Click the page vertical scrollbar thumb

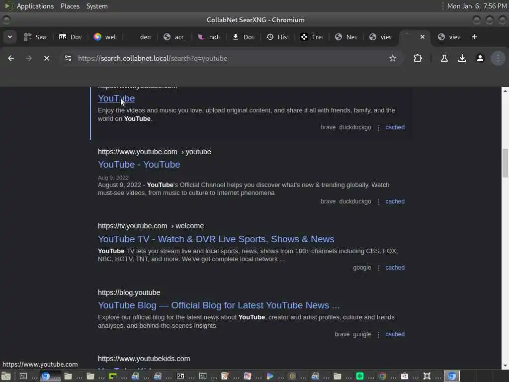tap(505, 163)
